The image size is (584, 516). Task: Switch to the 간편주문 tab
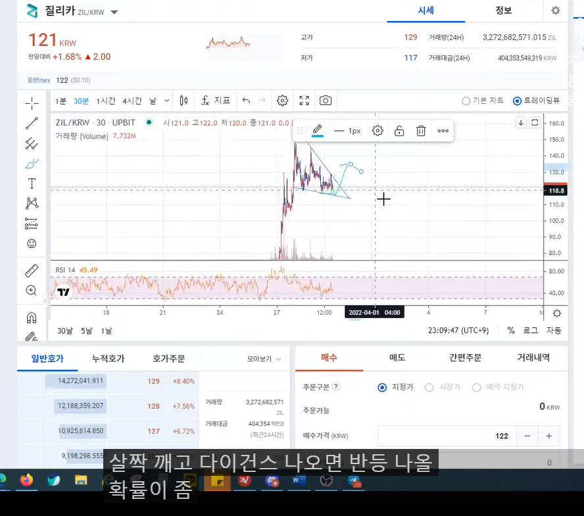pyautogui.click(x=465, y=358)
